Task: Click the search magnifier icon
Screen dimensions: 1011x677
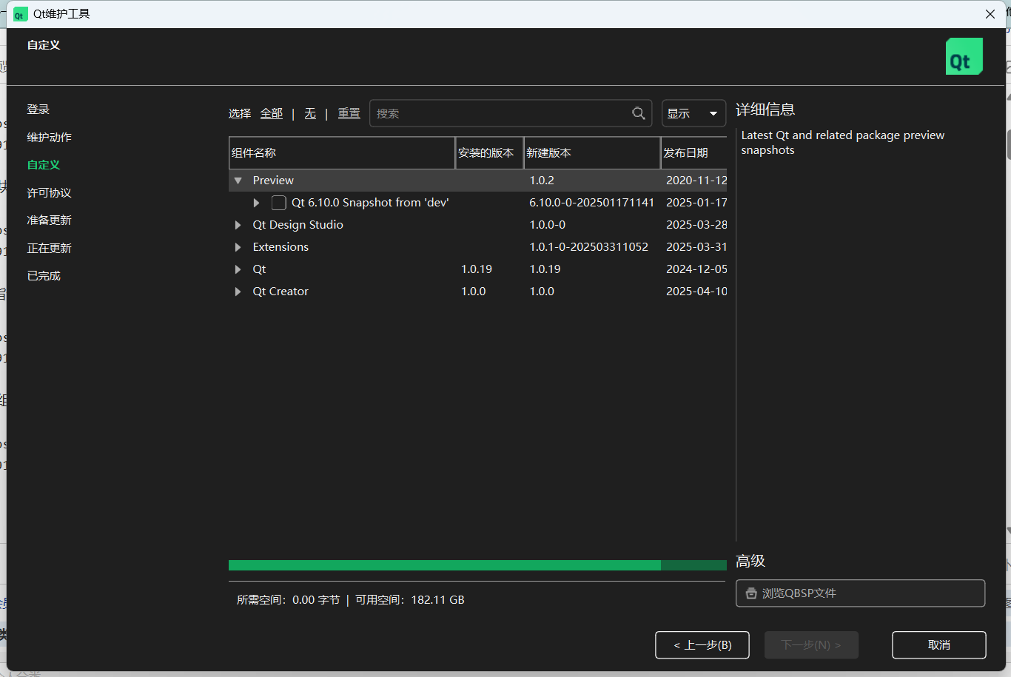Action: 639,113
